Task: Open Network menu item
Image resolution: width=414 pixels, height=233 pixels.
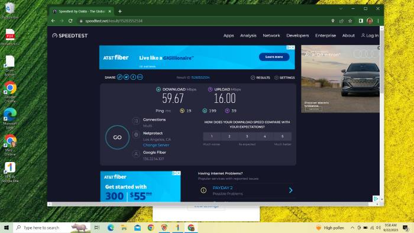Action: tap(271, 35)
